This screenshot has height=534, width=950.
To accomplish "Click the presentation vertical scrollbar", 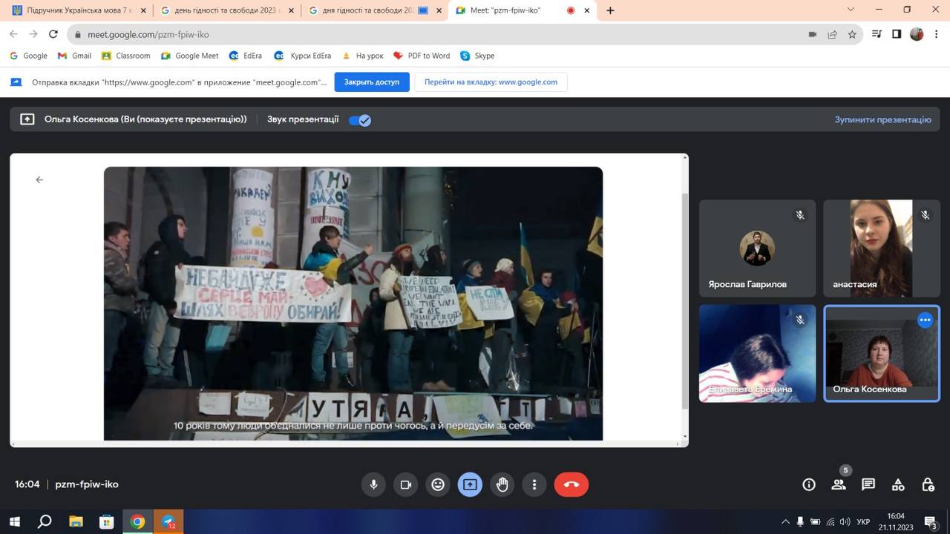I will 684,297.
